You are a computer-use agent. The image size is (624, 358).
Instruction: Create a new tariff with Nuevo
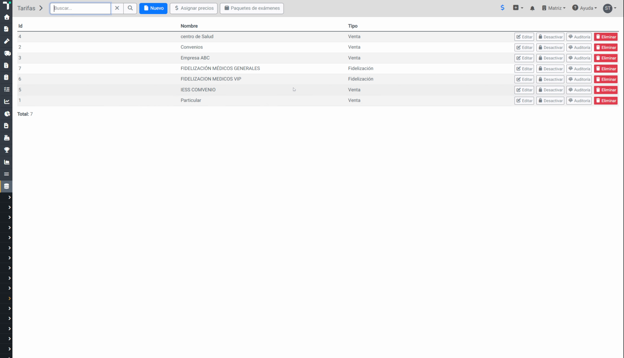point(153,8)
